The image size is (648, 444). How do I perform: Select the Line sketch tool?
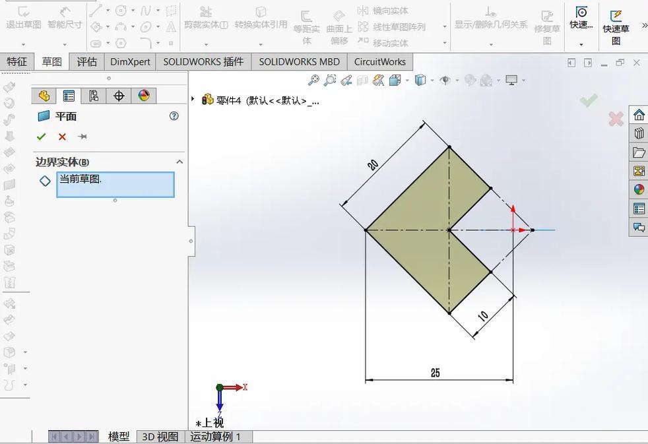[x=97, y=9]
